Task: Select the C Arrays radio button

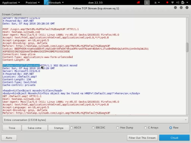Action: click(145, 128)
